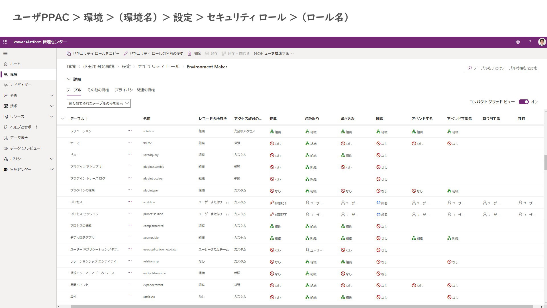Viewport: 547px width, 308px height.
Task: Click the copy icon for セキュリティ ロールをコピー
Action: pos(69,54)
